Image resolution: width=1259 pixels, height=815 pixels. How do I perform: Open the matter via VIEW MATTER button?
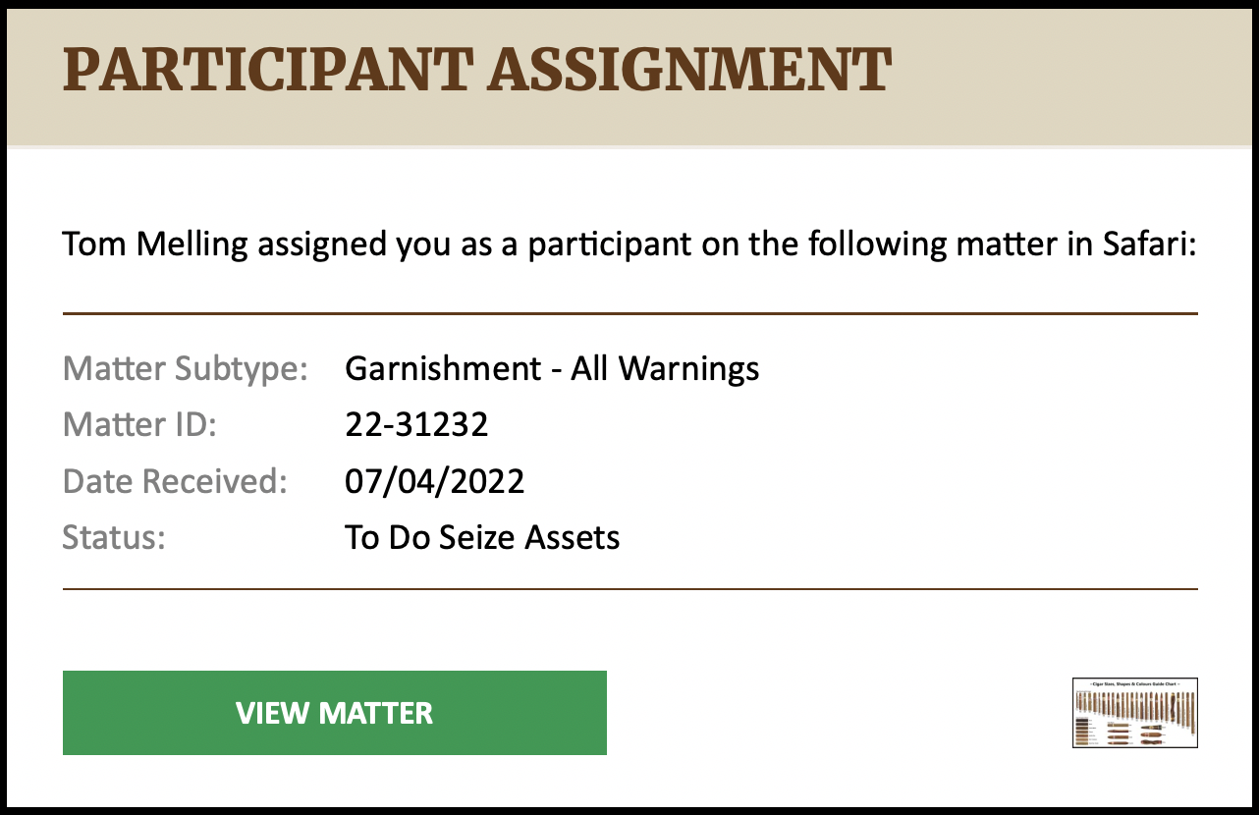tap(334, 713)
